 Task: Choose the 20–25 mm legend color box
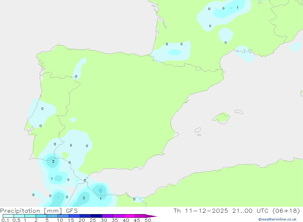pos(85,216)
